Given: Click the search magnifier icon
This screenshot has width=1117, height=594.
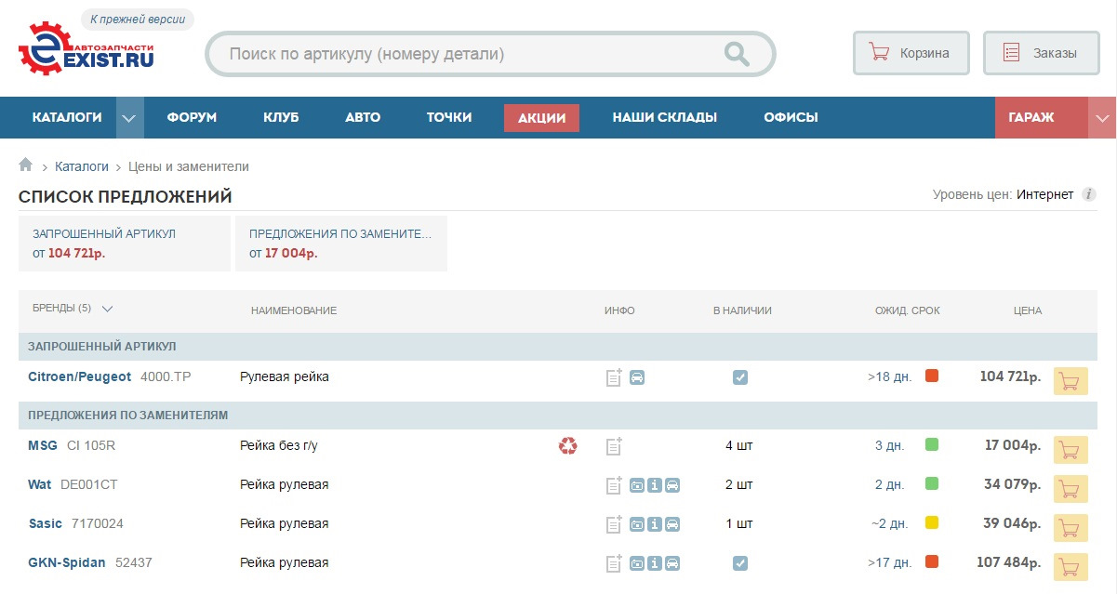Looking at the screenshot, I should (737, 54).
